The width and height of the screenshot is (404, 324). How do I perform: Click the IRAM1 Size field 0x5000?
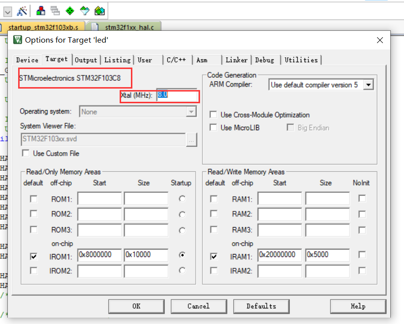pos(328,255)
